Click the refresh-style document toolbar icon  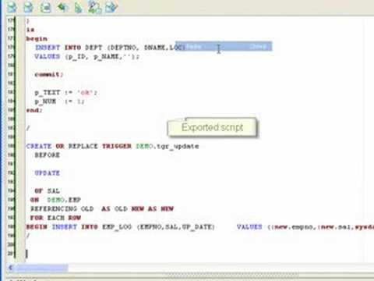coord(45,7)
